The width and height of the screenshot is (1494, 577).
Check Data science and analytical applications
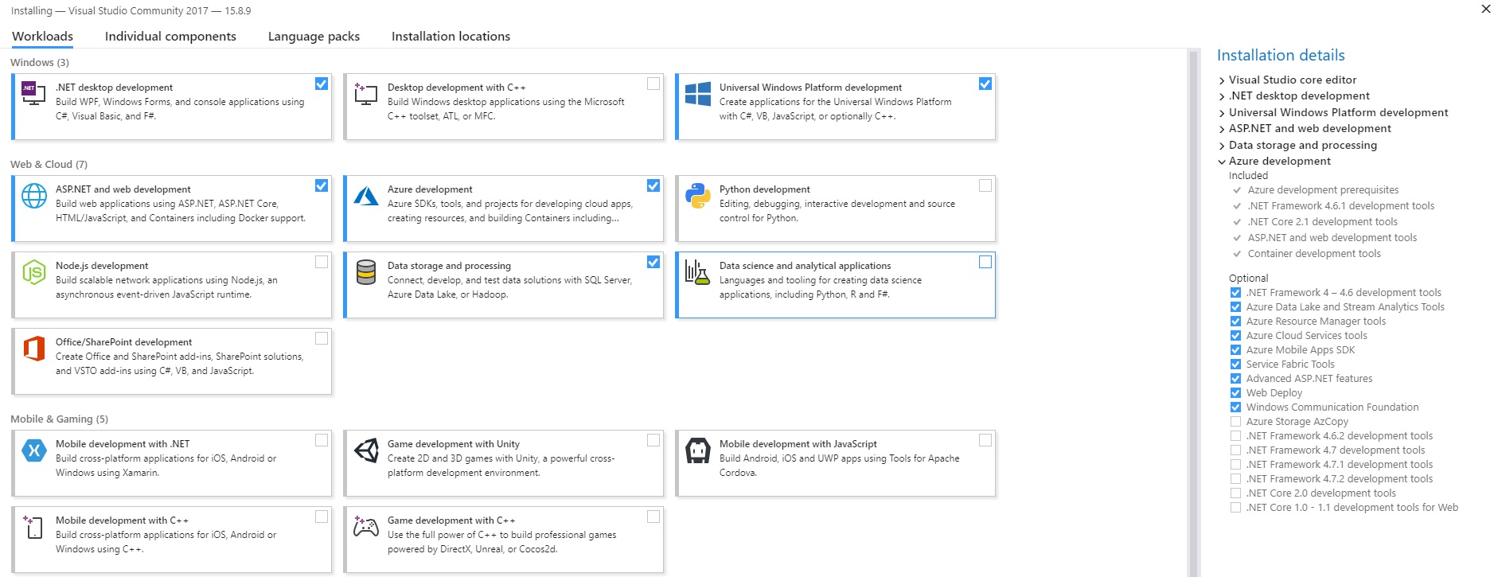[985, 262]
